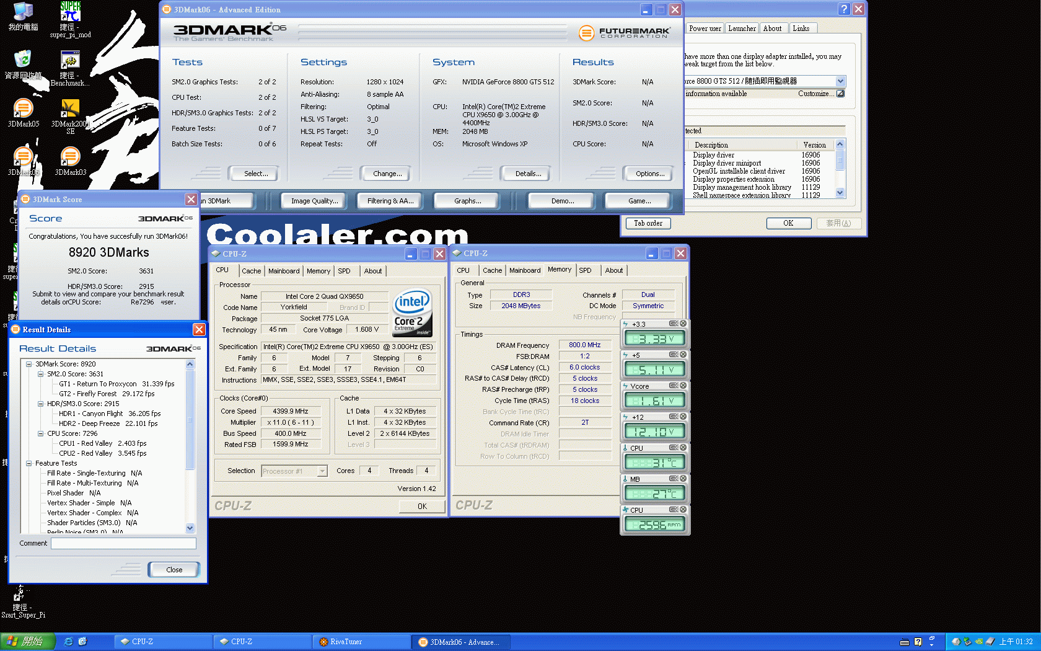Image resolution: width=1041 pixels, height=651 pixels.
Task: Click up arrow of RivaTuner driver list scrollbar
Action: click(x=840, y=144)
